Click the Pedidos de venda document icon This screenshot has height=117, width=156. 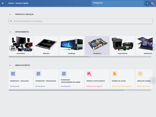click(115, 74)
